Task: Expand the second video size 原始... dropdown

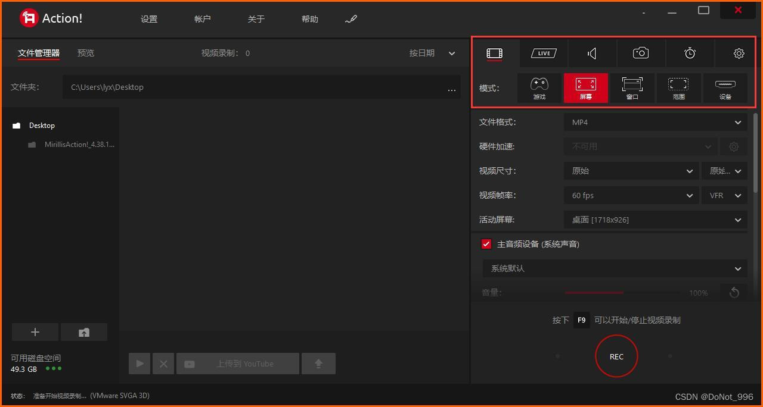Action: pyautogui.click(x=725, y=171)
